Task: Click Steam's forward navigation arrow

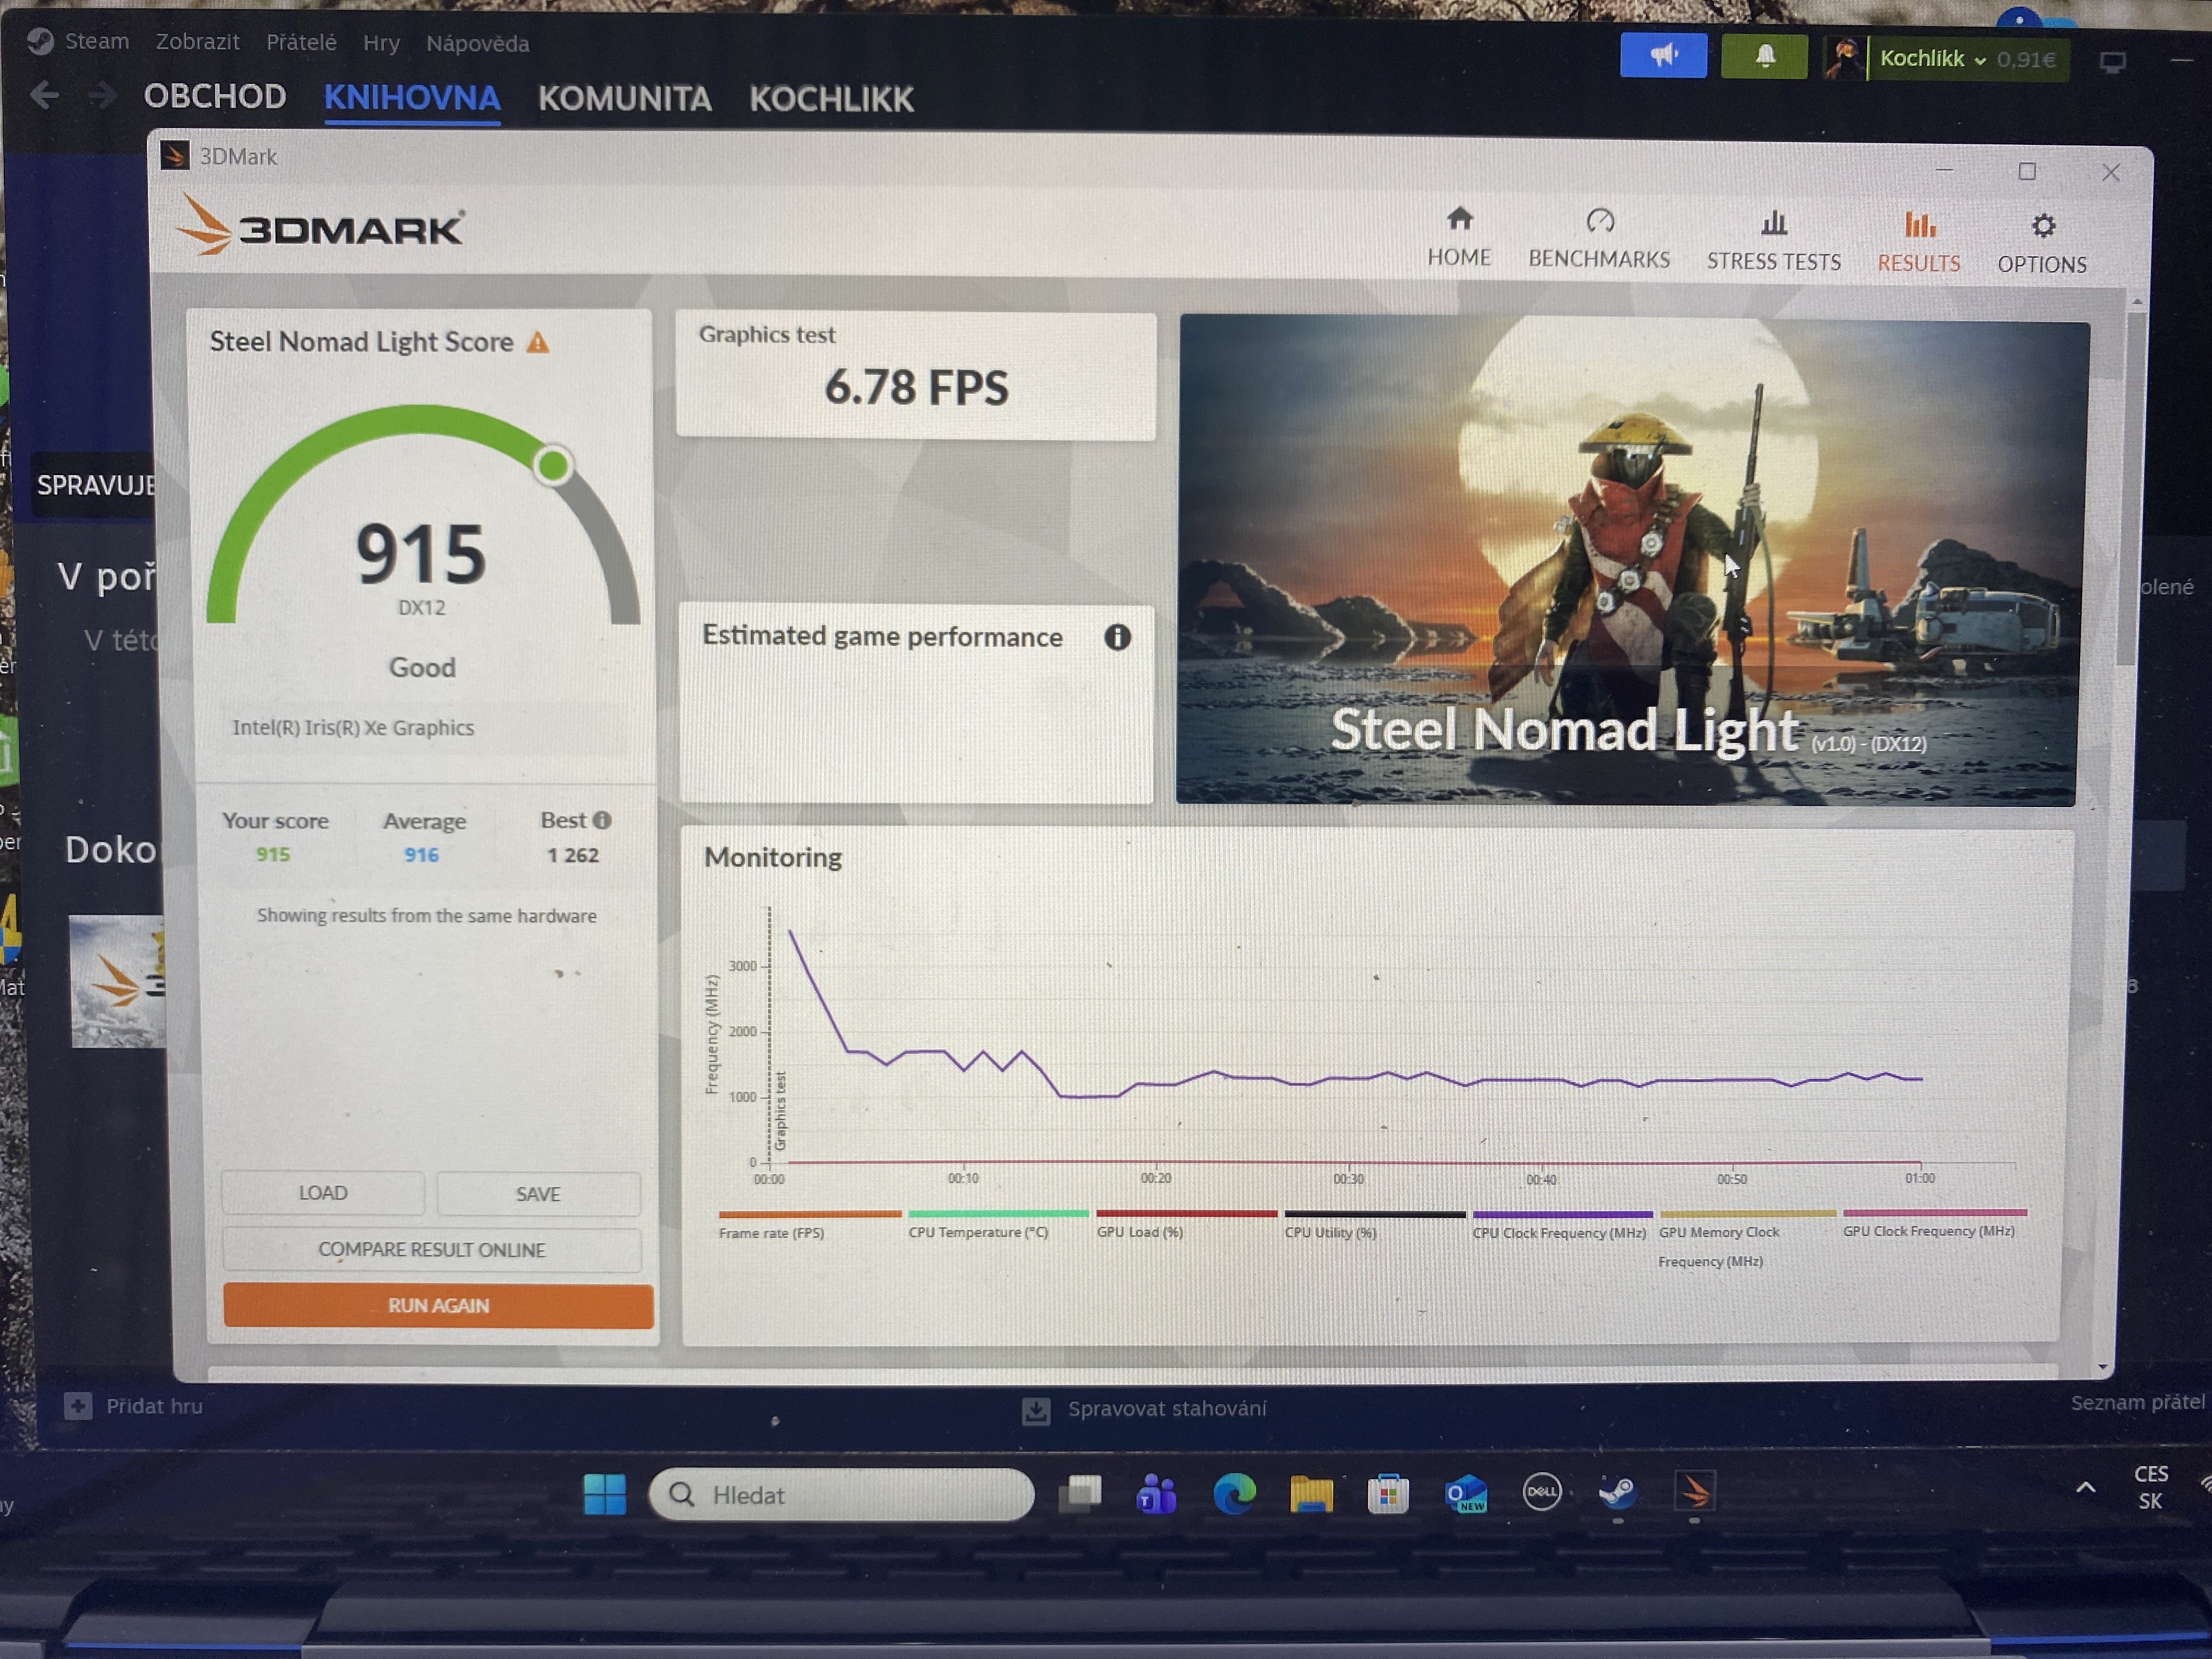Action: (x=102, y=96)
